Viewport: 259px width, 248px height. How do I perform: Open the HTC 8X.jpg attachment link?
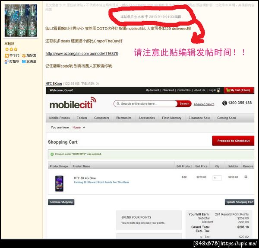pyautogui.click(x=54, y=84)
